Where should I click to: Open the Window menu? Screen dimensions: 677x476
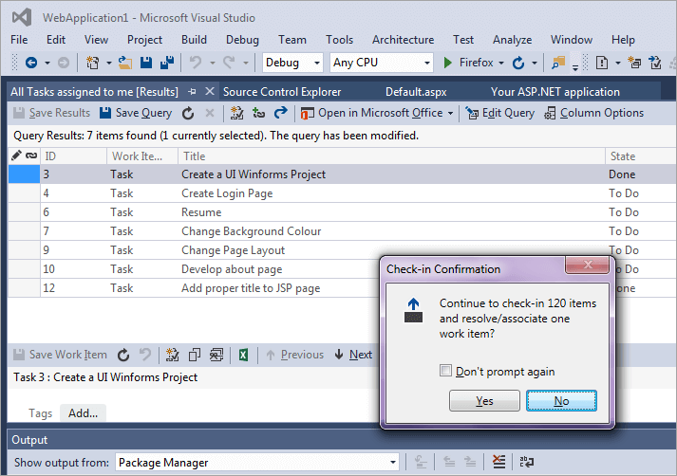(x=572, y=40)
